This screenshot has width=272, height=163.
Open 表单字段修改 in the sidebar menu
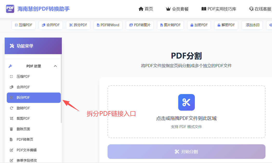tap(34, 160)
